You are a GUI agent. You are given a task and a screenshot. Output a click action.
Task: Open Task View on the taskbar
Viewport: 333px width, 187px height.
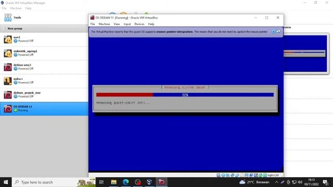[x=101, y=182]
